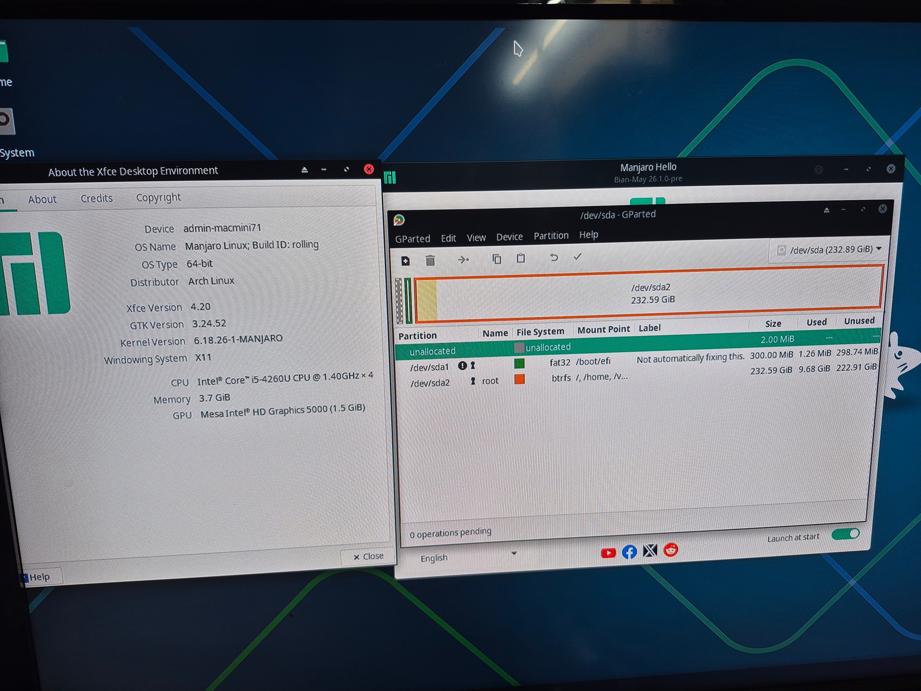Click the Mount Point column header

click(604, 330)
